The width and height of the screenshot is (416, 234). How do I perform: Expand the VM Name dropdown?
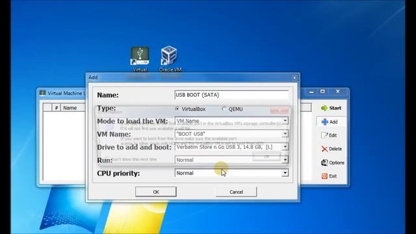coord(285,134)
